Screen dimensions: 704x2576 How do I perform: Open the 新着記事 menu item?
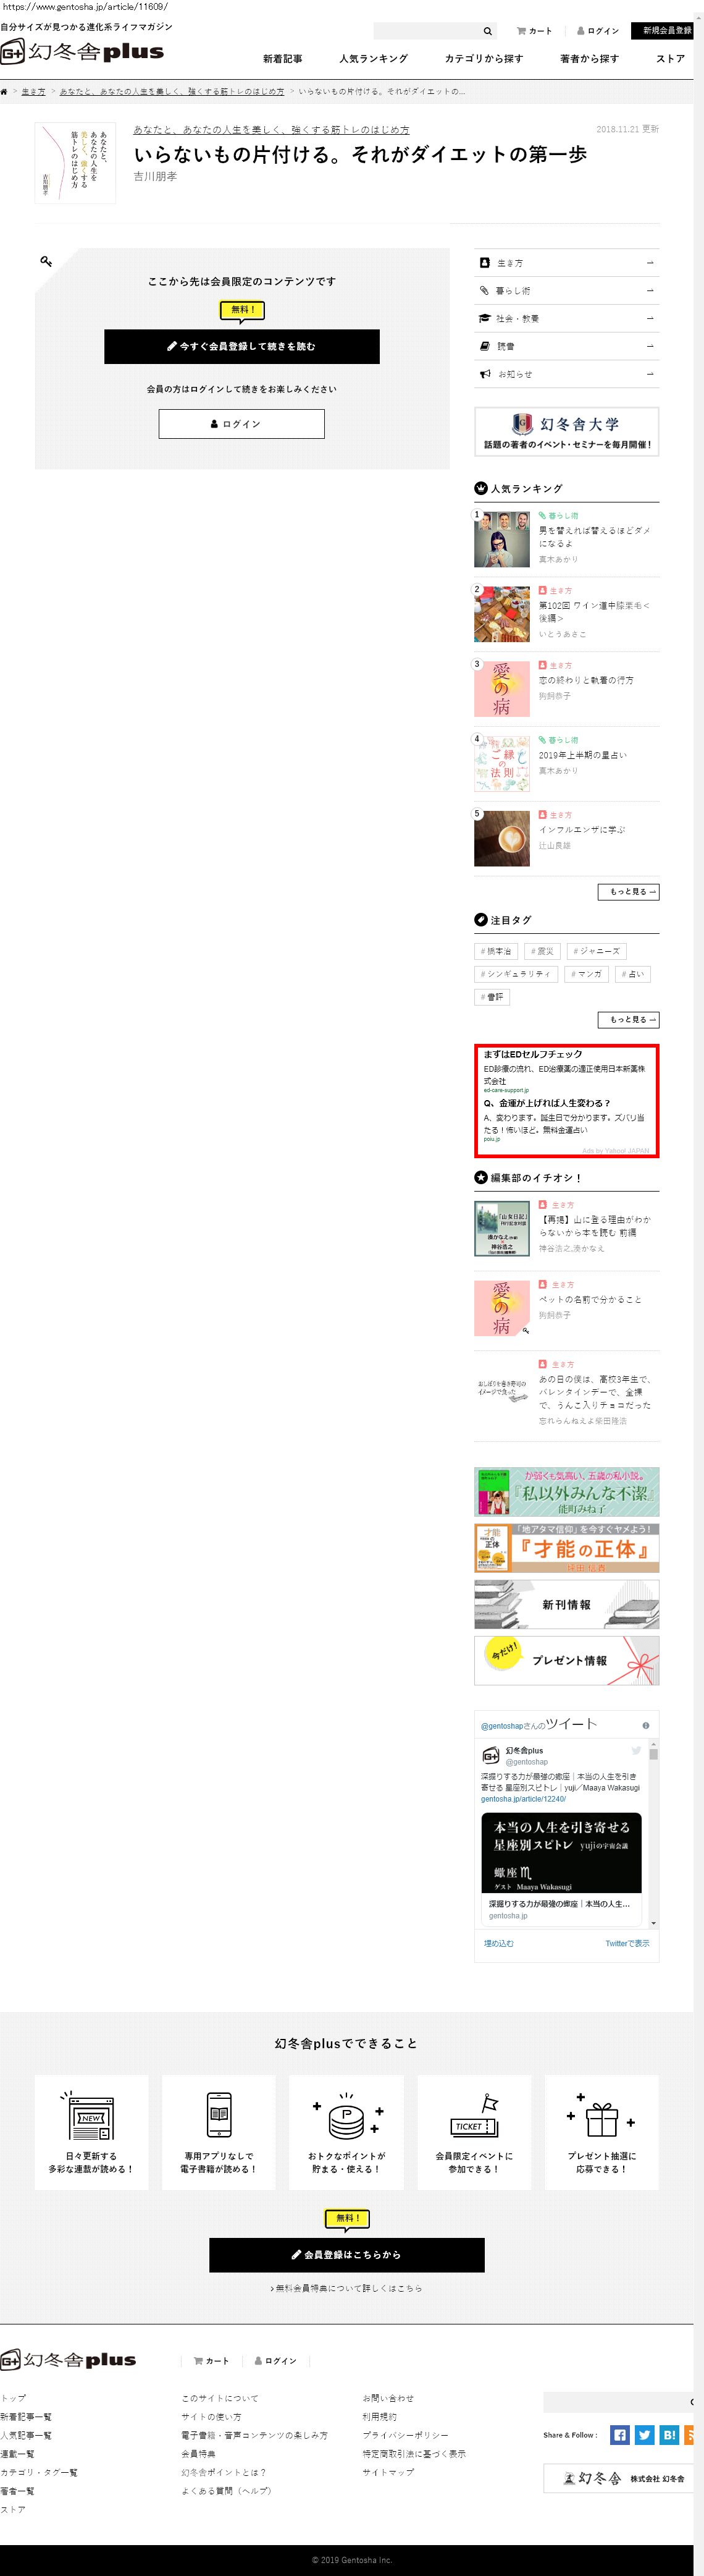tap(283, 59)
